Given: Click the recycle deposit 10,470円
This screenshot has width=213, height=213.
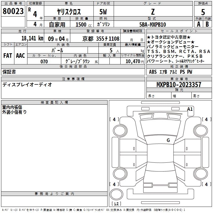Looking at the screenshot, I should [135, 62].
